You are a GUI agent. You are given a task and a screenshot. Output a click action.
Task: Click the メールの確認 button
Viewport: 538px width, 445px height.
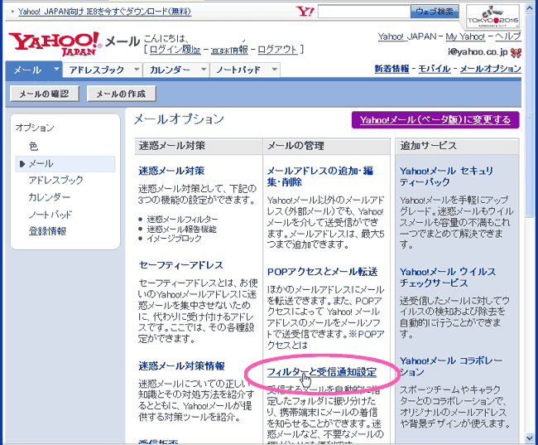[x=44, y=94]
